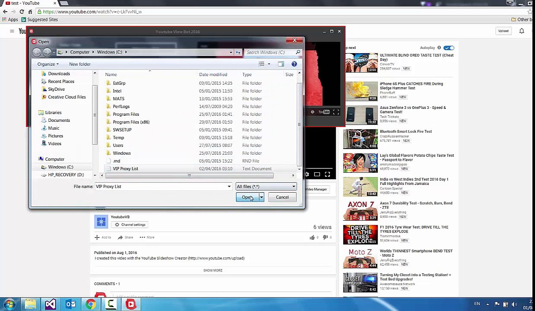Open the YouTube hamburger guide menu

(12, 31)
